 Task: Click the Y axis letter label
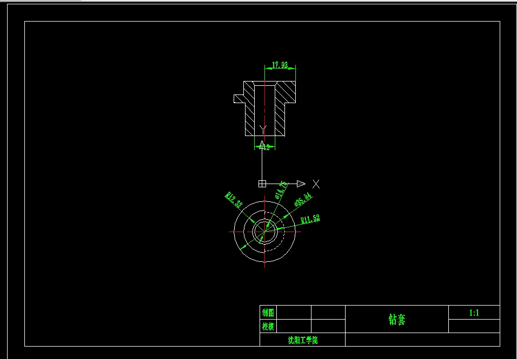click(263, 129)
